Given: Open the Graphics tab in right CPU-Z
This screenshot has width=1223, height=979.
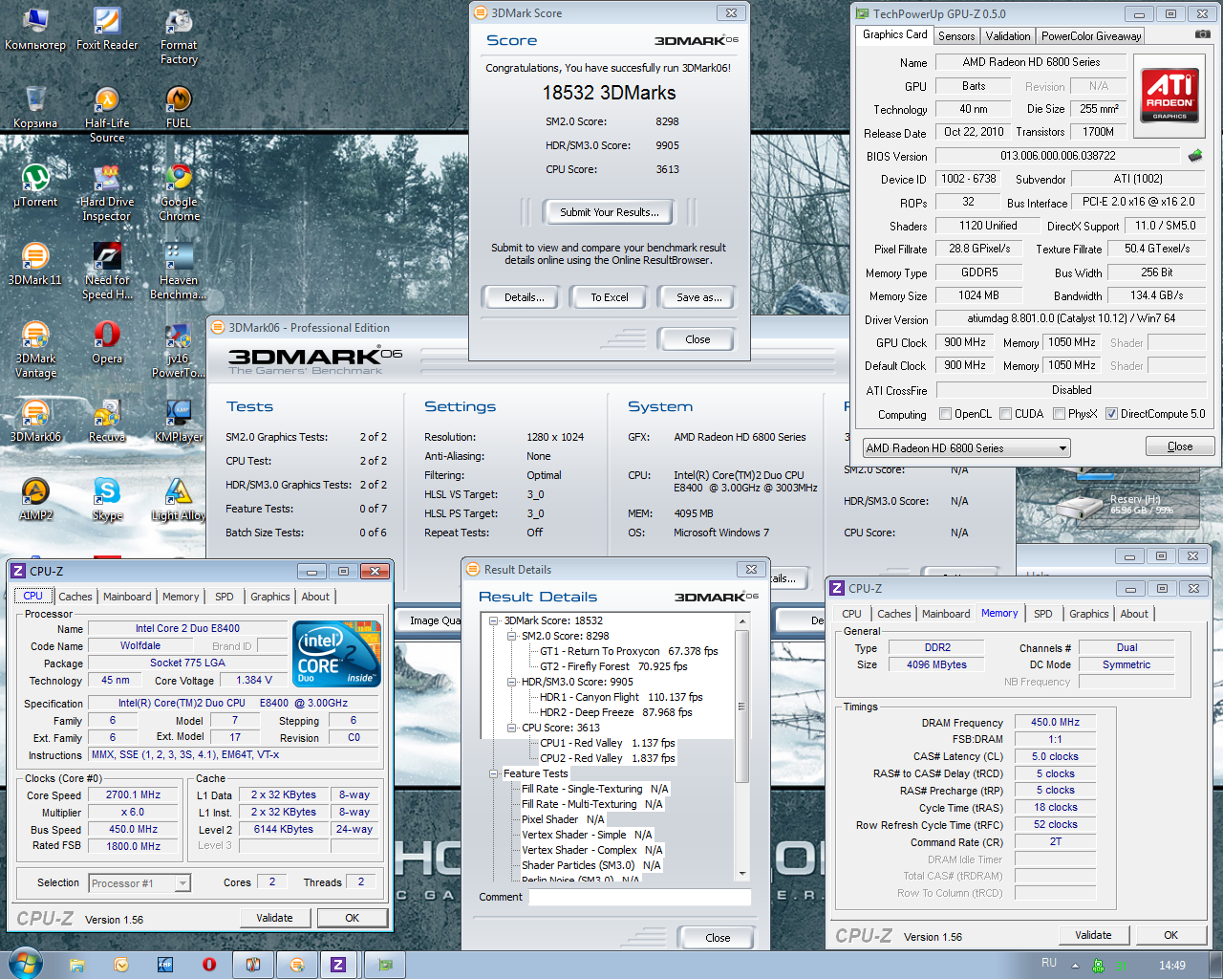Looking at the screenshot, I should 1089,614.
